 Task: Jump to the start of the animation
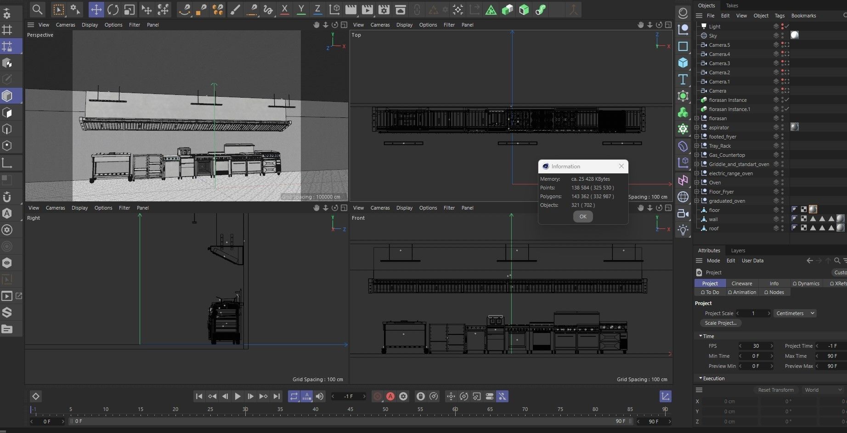click(199, 396)
